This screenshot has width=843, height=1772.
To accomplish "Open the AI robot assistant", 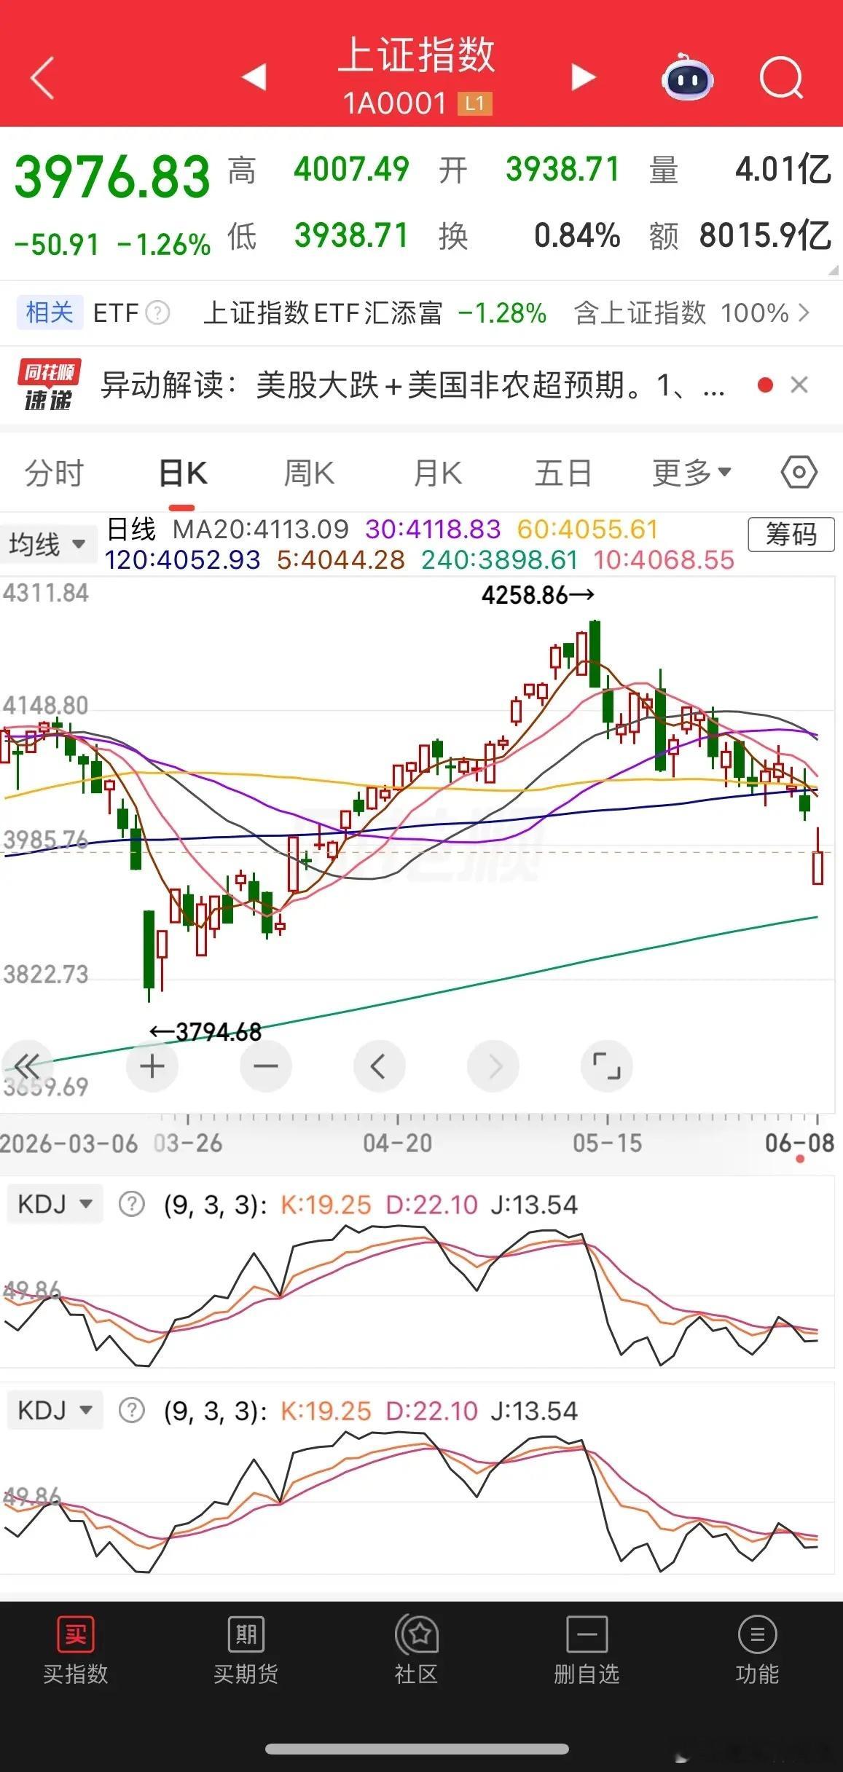I will (687, 77).
